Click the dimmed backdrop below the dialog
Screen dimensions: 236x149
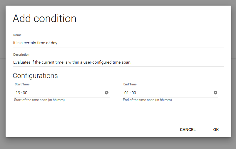118,144
